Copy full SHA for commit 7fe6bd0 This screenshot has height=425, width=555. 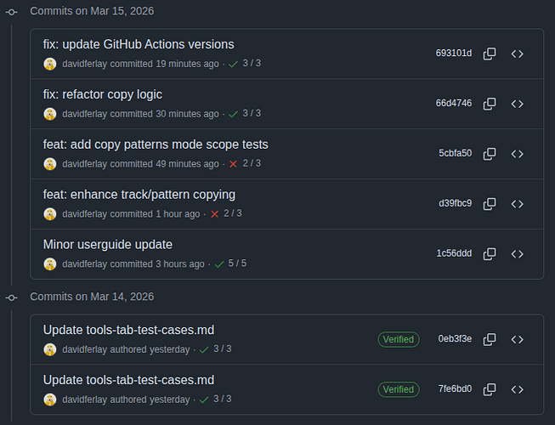(490, 389)
